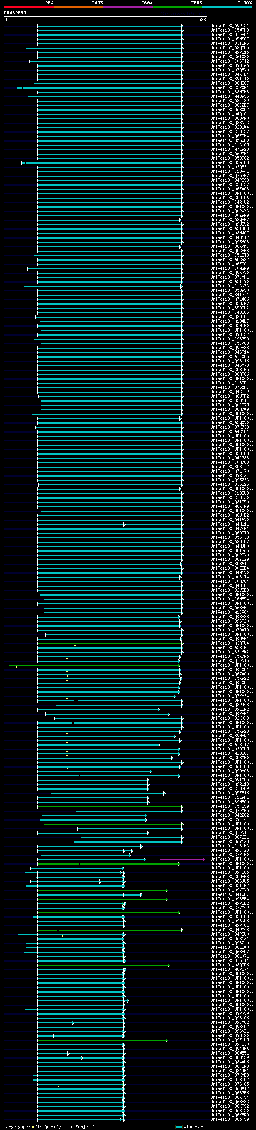Click the cyan ~100% identity legend segment
Image resolution: width=256 pixels, height=1130 pixels.
(x=227, y=7)
